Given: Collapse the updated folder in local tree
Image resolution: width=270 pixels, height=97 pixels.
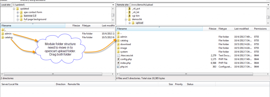Looking at the screenshot, I should click(x=14, y=9).
